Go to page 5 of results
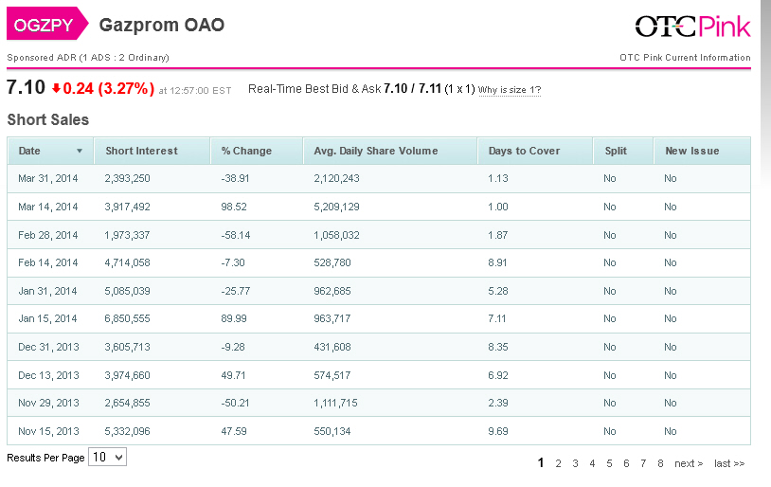The width and height of the screenshot is (771, 487). pyautogui.click(x=609, y=463)
